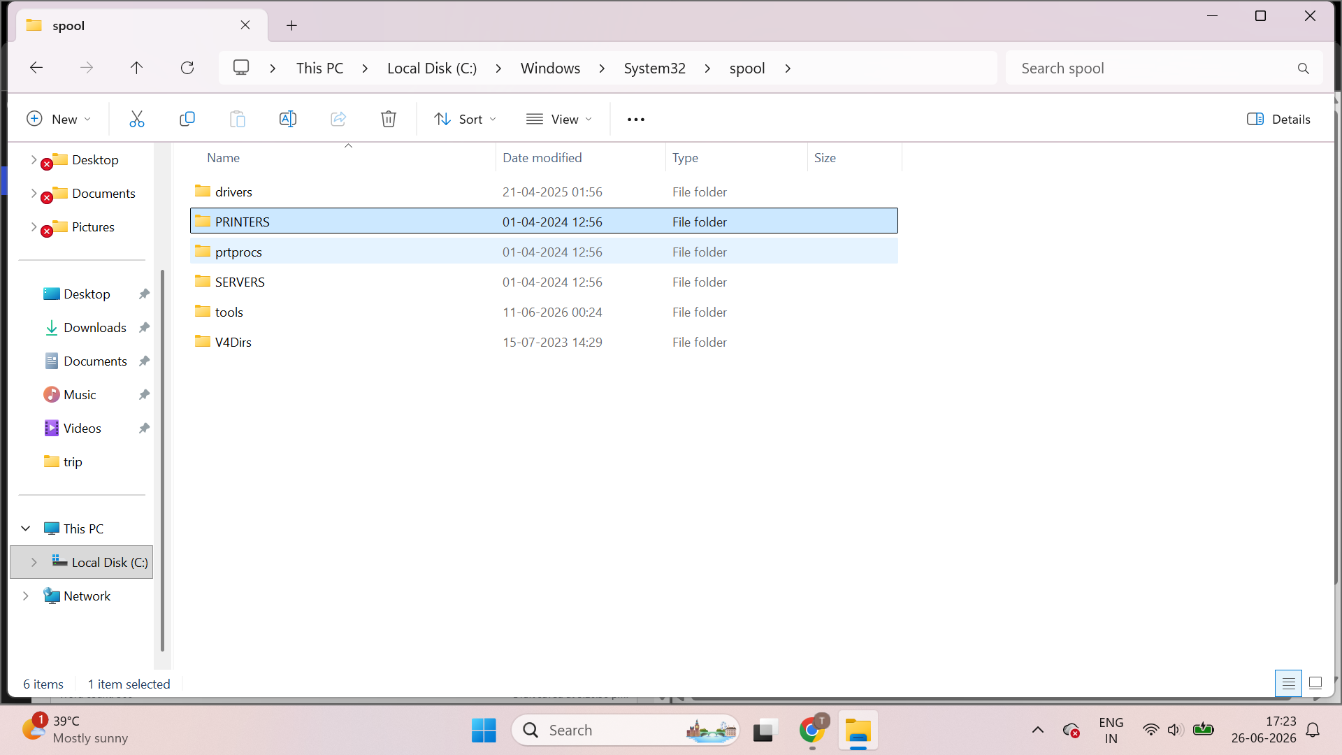Click the Copy icon in toolbar
Image resolution: width=1342 pixels, height=755 pixels.
point(187,119)
